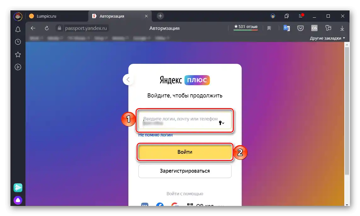The image size is (360, 216).
Task: Open the Google Translate extension
Action: point(287,28)
